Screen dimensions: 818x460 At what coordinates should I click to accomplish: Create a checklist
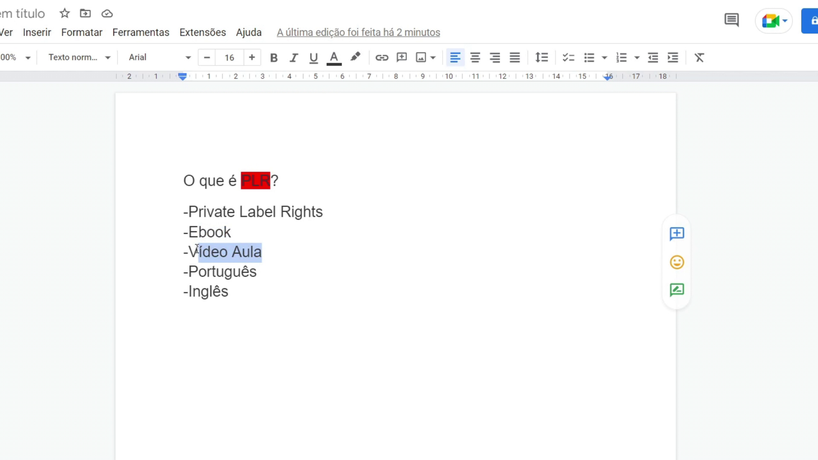click(x=568, y=58)
